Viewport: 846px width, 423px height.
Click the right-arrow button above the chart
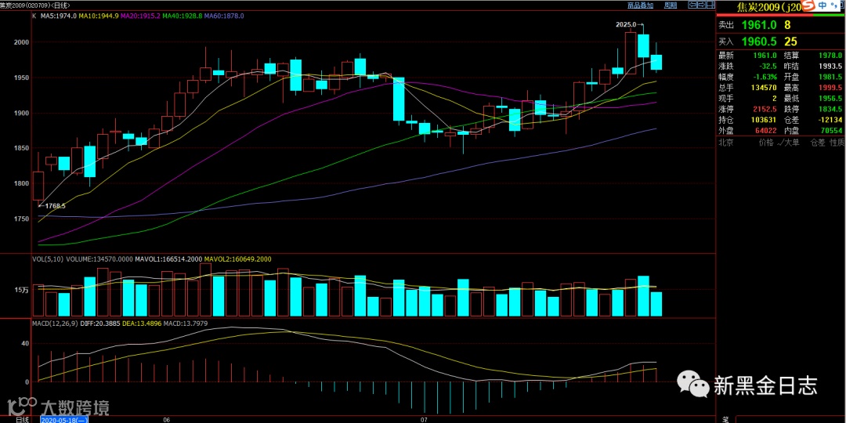coord(701,5)
